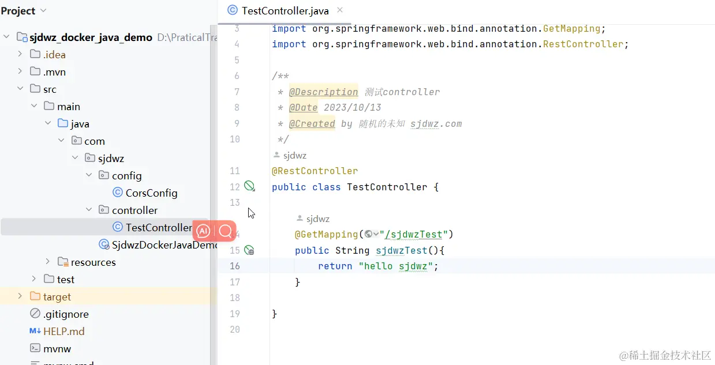Collapse the sjdwz package
The image size is (715, 365).
coord(76,158)
